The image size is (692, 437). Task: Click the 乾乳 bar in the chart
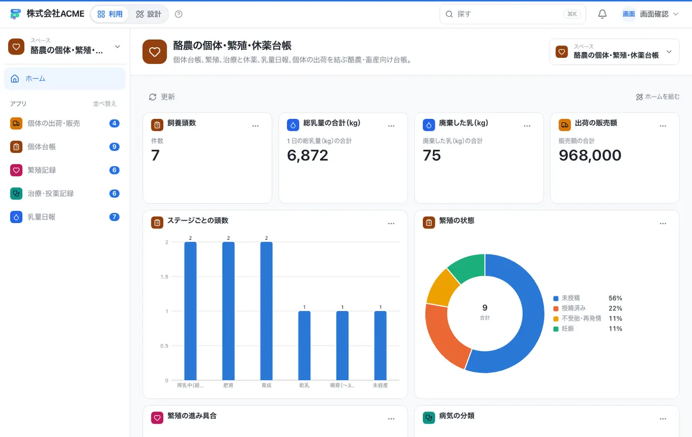[304, 346]
